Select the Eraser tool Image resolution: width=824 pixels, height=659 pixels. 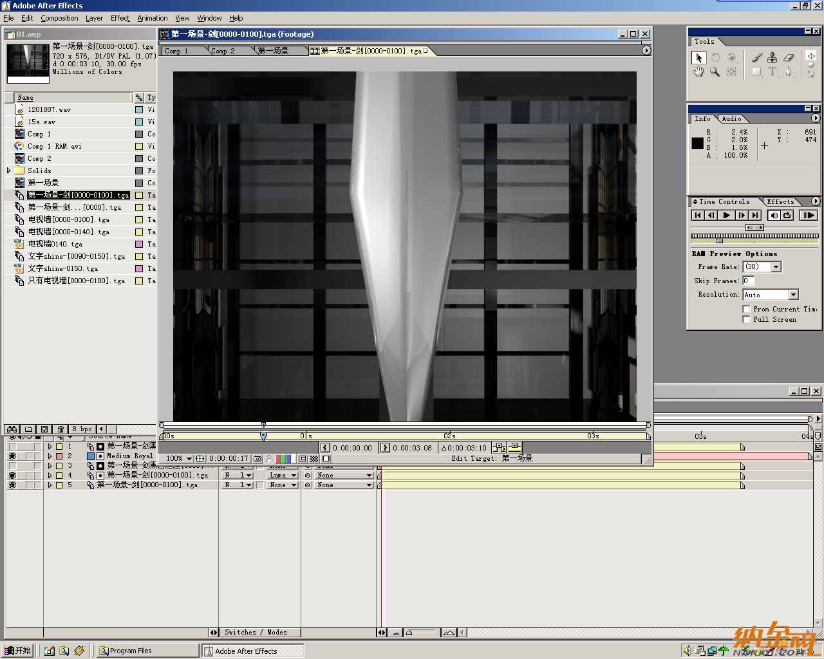pos(789,57)
